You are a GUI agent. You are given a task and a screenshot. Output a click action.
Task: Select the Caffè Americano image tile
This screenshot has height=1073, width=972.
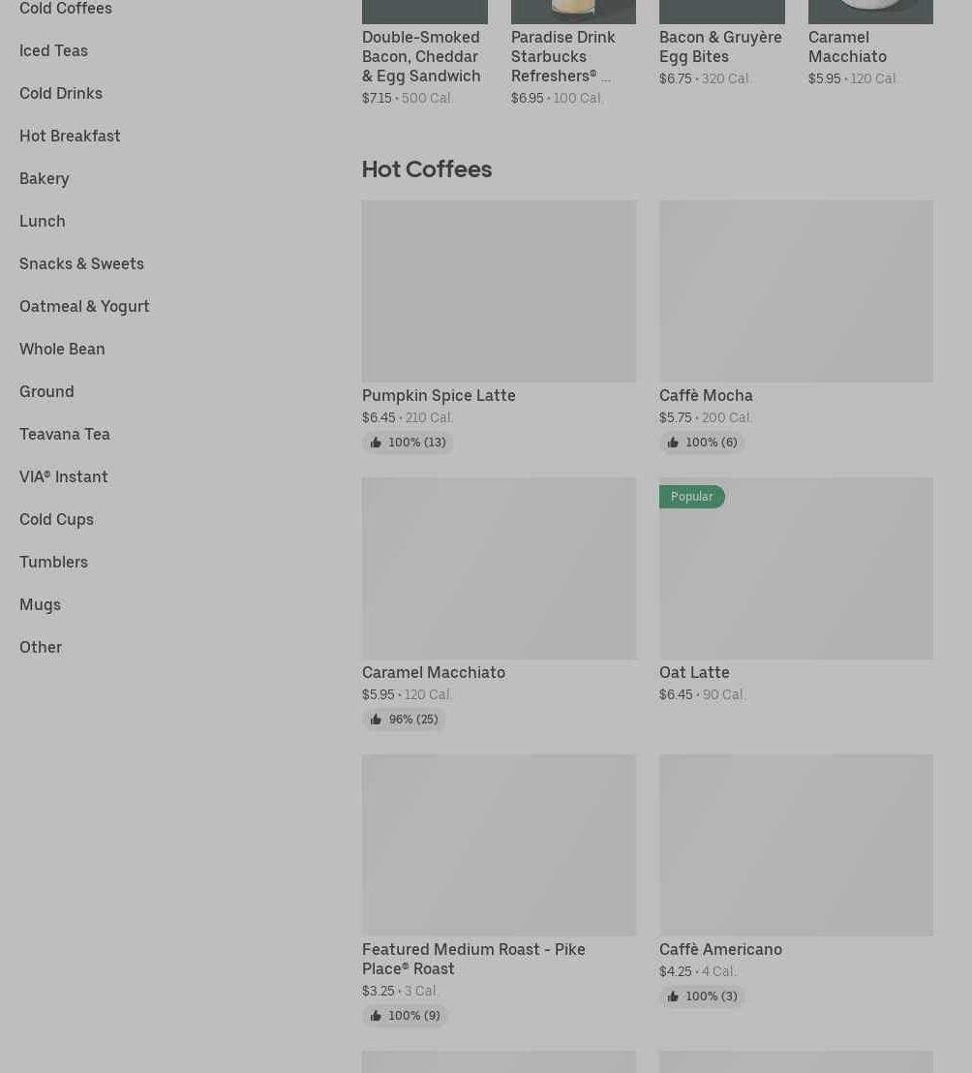(x=796, y=844)
